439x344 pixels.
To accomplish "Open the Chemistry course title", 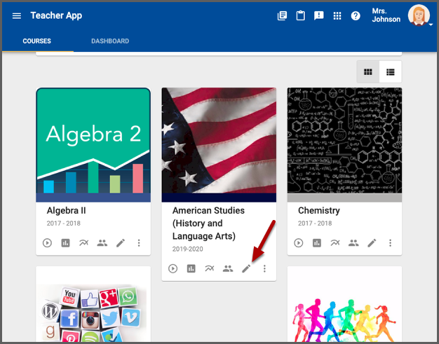I will pos(318,210).
